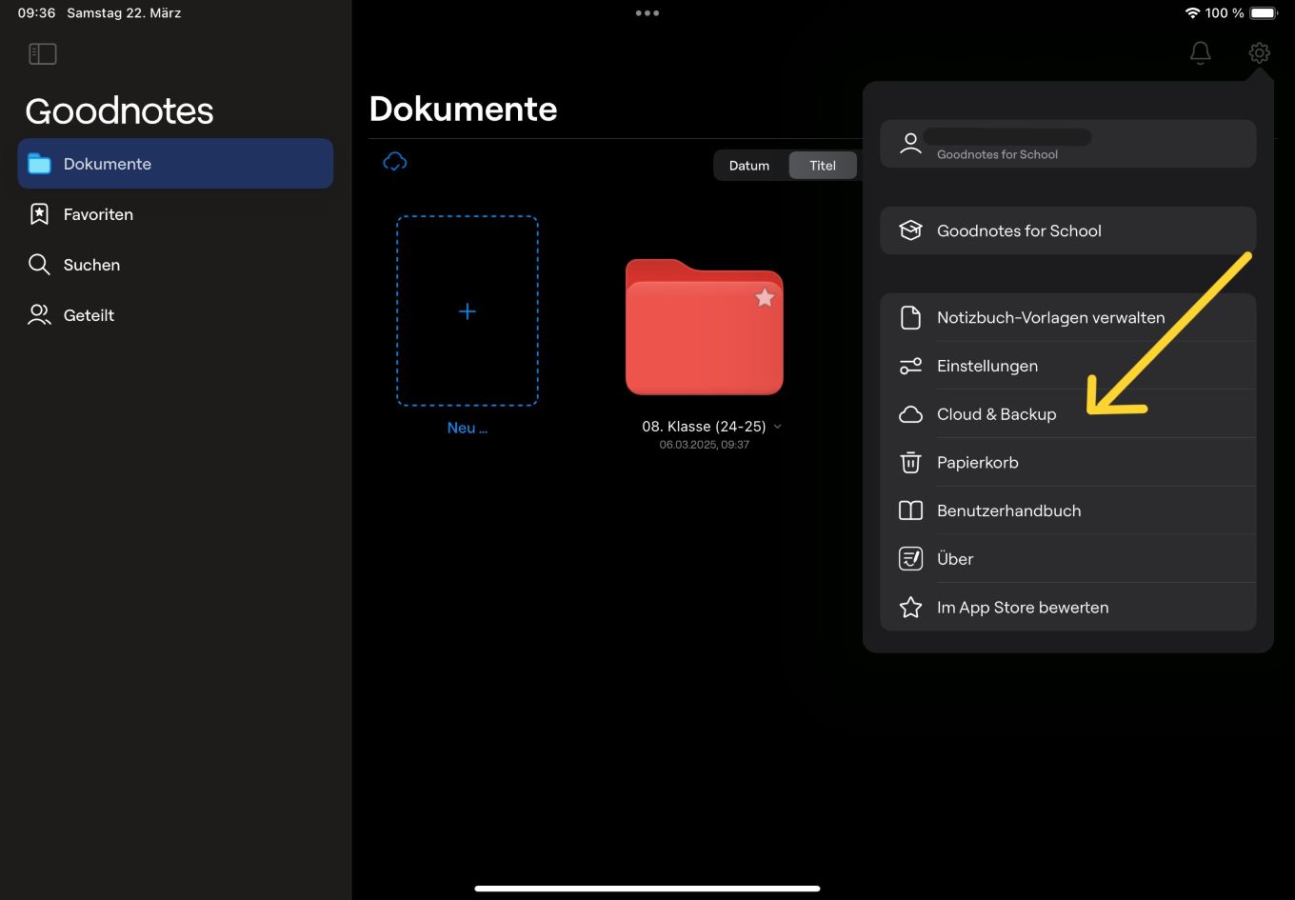This screenshot has height=900, width=1295.
Task: Open notifications via the bell icon
Action: tap(1201, 53)
